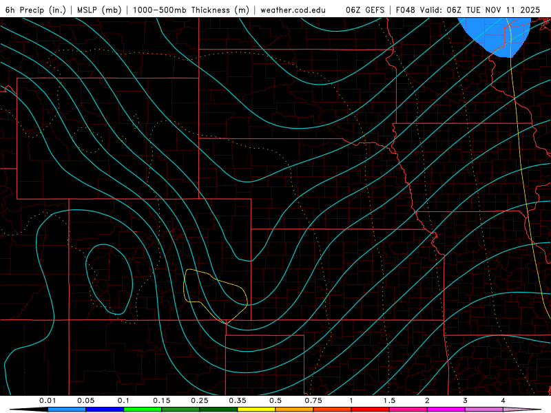Image resolution: width=551 pixels, height=413 pixels.
Task: Click the bright green 0.1 legend swatch
Action: [143, 410]
